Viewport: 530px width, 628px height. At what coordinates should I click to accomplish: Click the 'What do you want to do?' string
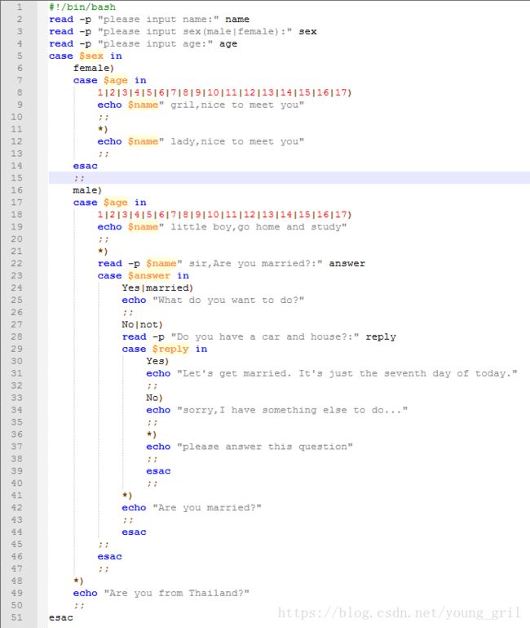[228, 300]
